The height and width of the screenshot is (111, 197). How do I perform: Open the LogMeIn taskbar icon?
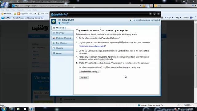(x=31, y=109)
